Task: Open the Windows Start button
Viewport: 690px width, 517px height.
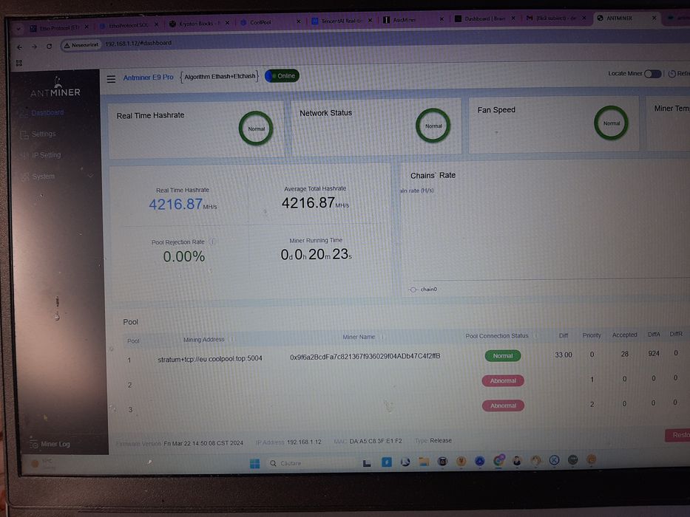Action: [x=255, y=464]
